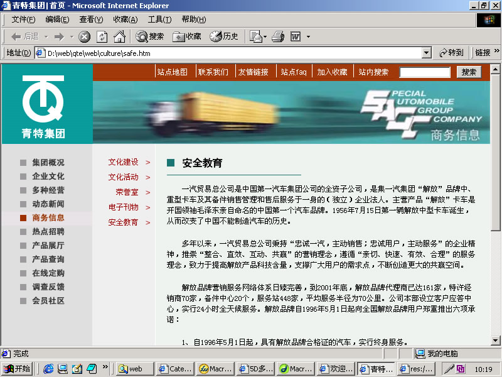Click the Forward arrow icon
Screen dimensions: 502x377
[x=59, y=37]
